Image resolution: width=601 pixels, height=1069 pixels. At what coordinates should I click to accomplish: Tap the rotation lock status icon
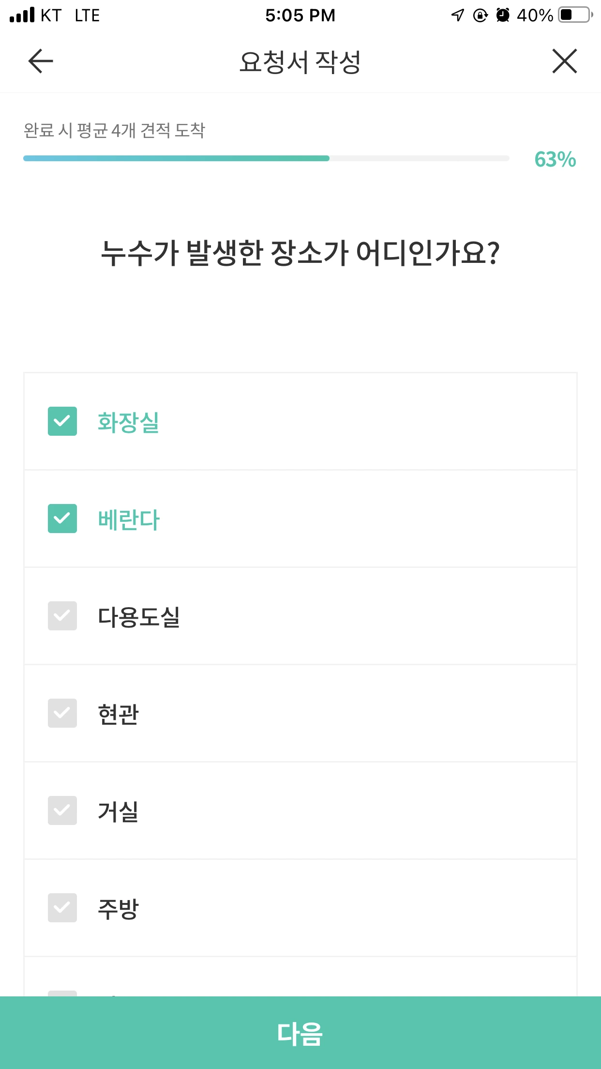coord(480,15)
